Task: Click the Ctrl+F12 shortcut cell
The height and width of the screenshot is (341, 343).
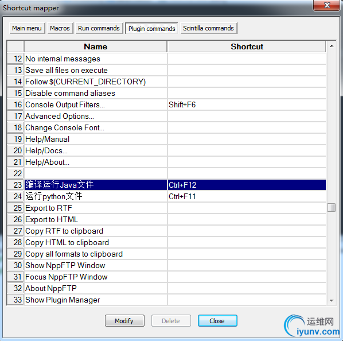Action: click(x=247, y=185)
